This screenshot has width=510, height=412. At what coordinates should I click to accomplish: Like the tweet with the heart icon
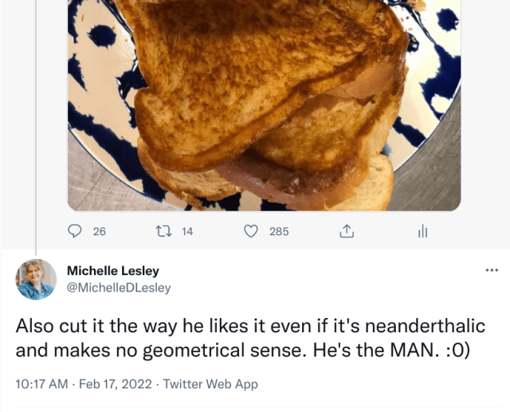tap(251, 231)
